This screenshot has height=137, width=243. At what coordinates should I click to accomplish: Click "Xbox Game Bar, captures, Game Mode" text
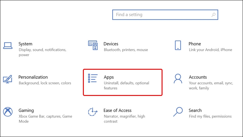click(45, 119)
